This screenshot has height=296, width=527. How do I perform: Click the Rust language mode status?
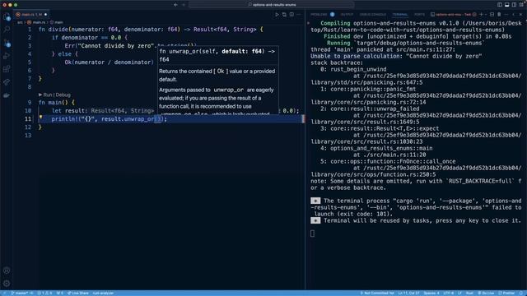(x=469, y=293)
